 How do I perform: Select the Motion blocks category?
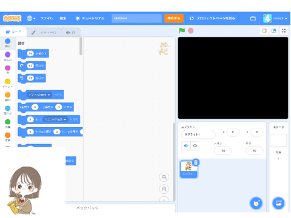pos(8,43)
